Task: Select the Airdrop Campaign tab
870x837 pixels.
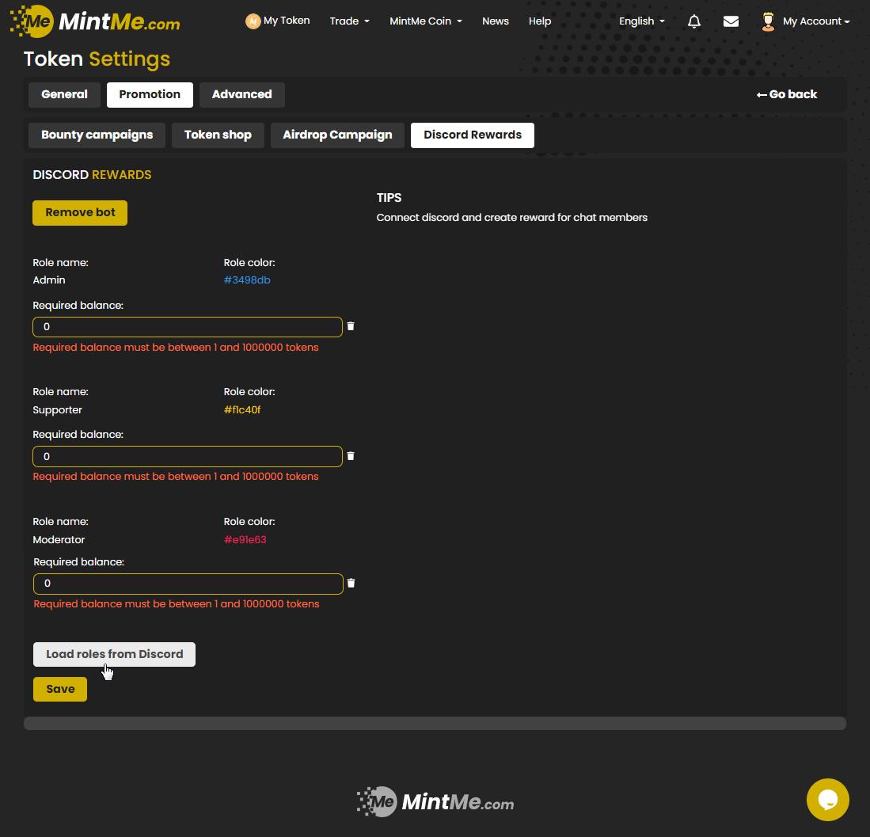Action: coord(337,135)
